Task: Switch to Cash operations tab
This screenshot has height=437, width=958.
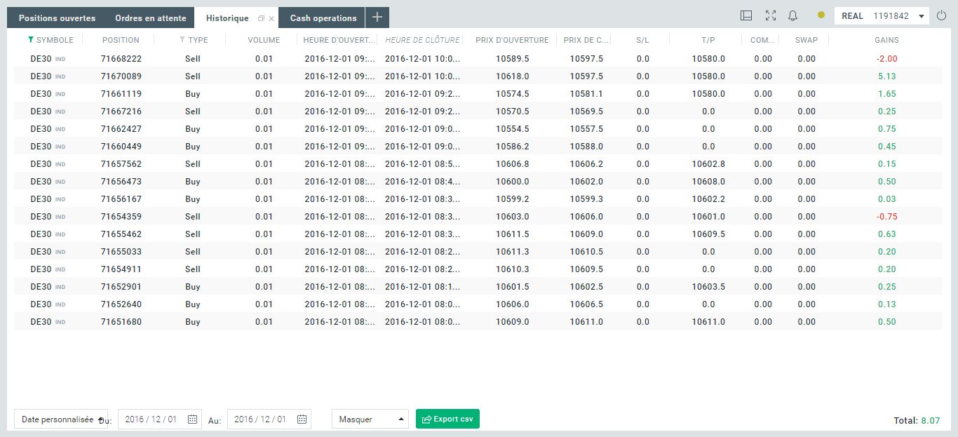Action: click(x=323, y=18)
